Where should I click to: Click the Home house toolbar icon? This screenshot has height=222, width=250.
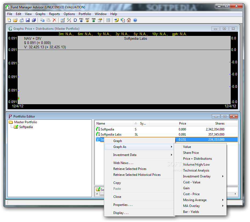[129, 20]
